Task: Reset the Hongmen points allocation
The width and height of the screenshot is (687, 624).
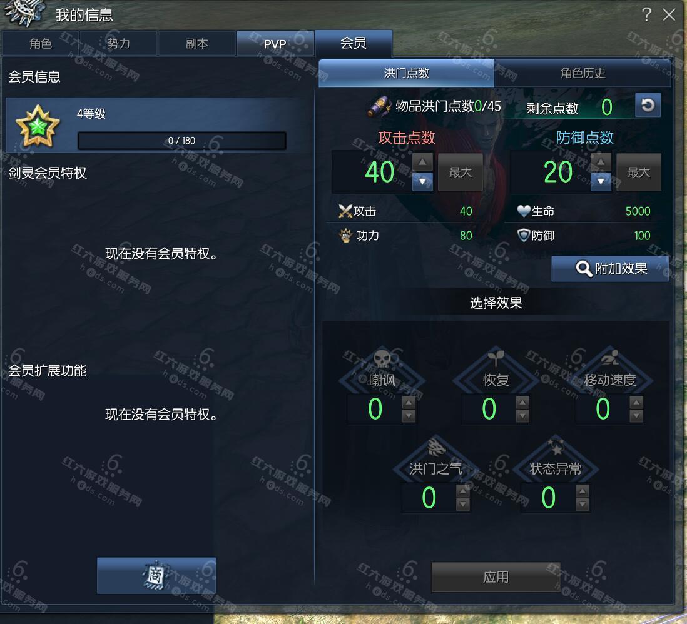Action: pos(648,105)
